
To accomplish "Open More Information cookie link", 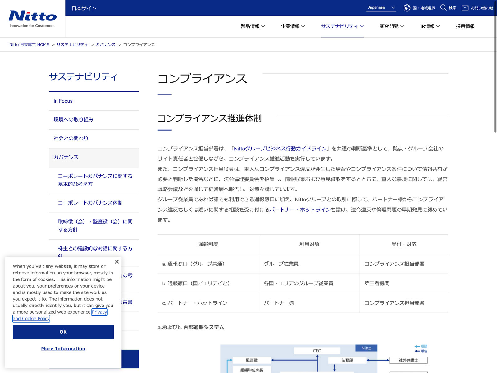I will coord(63,349).
